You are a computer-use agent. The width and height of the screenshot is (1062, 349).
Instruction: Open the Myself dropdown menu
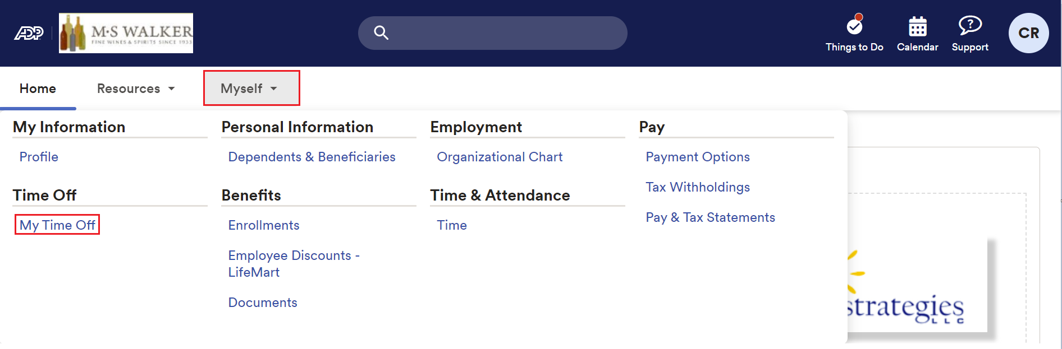[x=251, y=88]
